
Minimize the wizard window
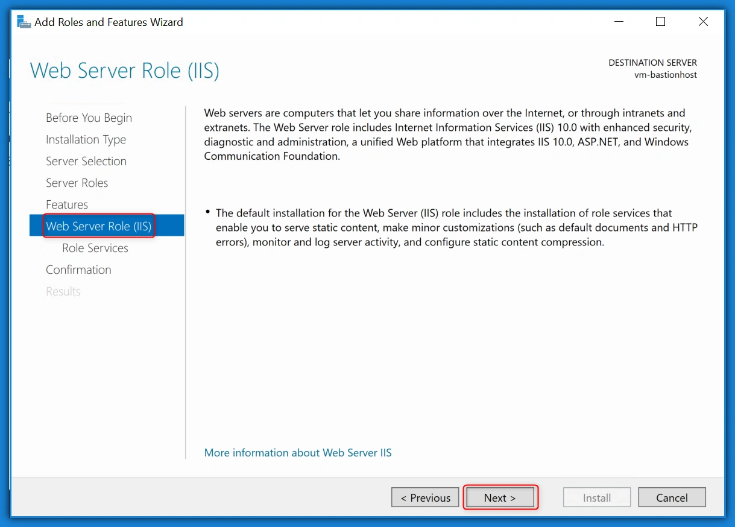point(619,22)
